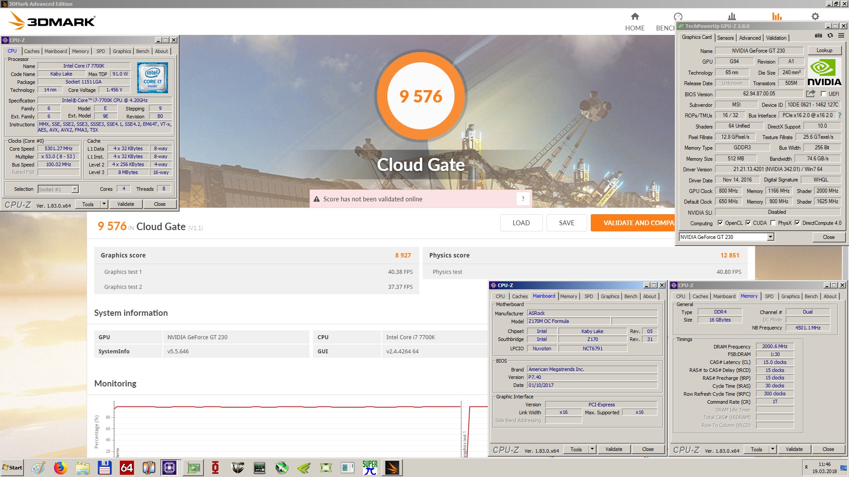Open Firefox from the taskbar
This screenshot has width=849, height=477.
click(x=60, y=468)
